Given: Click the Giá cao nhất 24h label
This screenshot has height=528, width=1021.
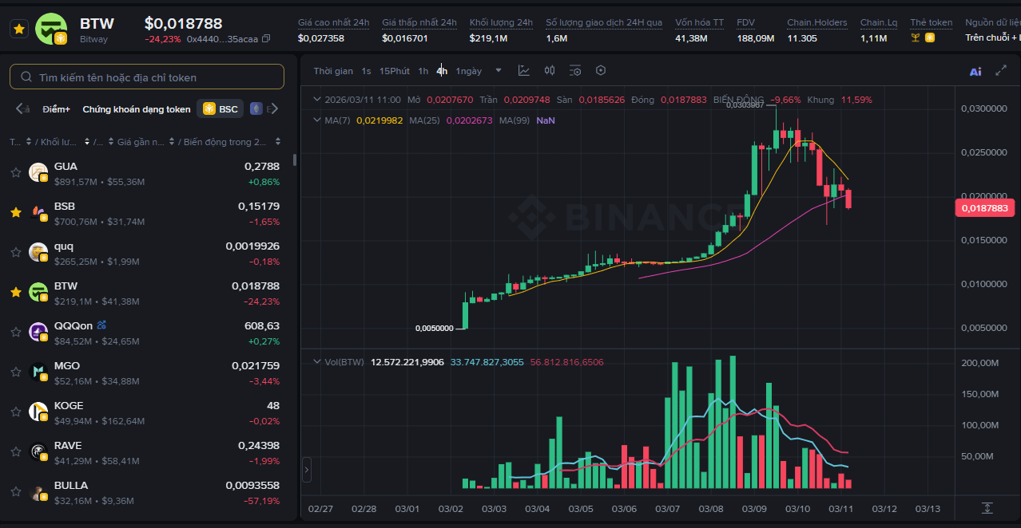Looking at the screenshot, I should [333, 22].
